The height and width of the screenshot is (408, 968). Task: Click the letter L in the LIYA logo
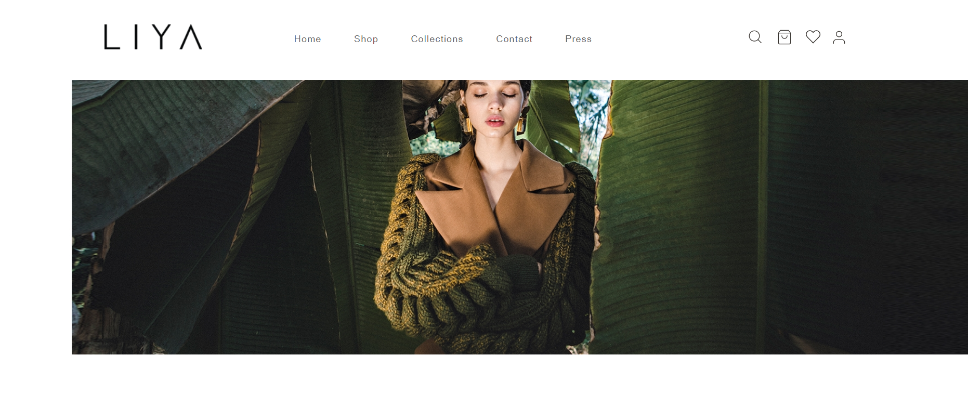pyautogui.click(x=112, y=37)
